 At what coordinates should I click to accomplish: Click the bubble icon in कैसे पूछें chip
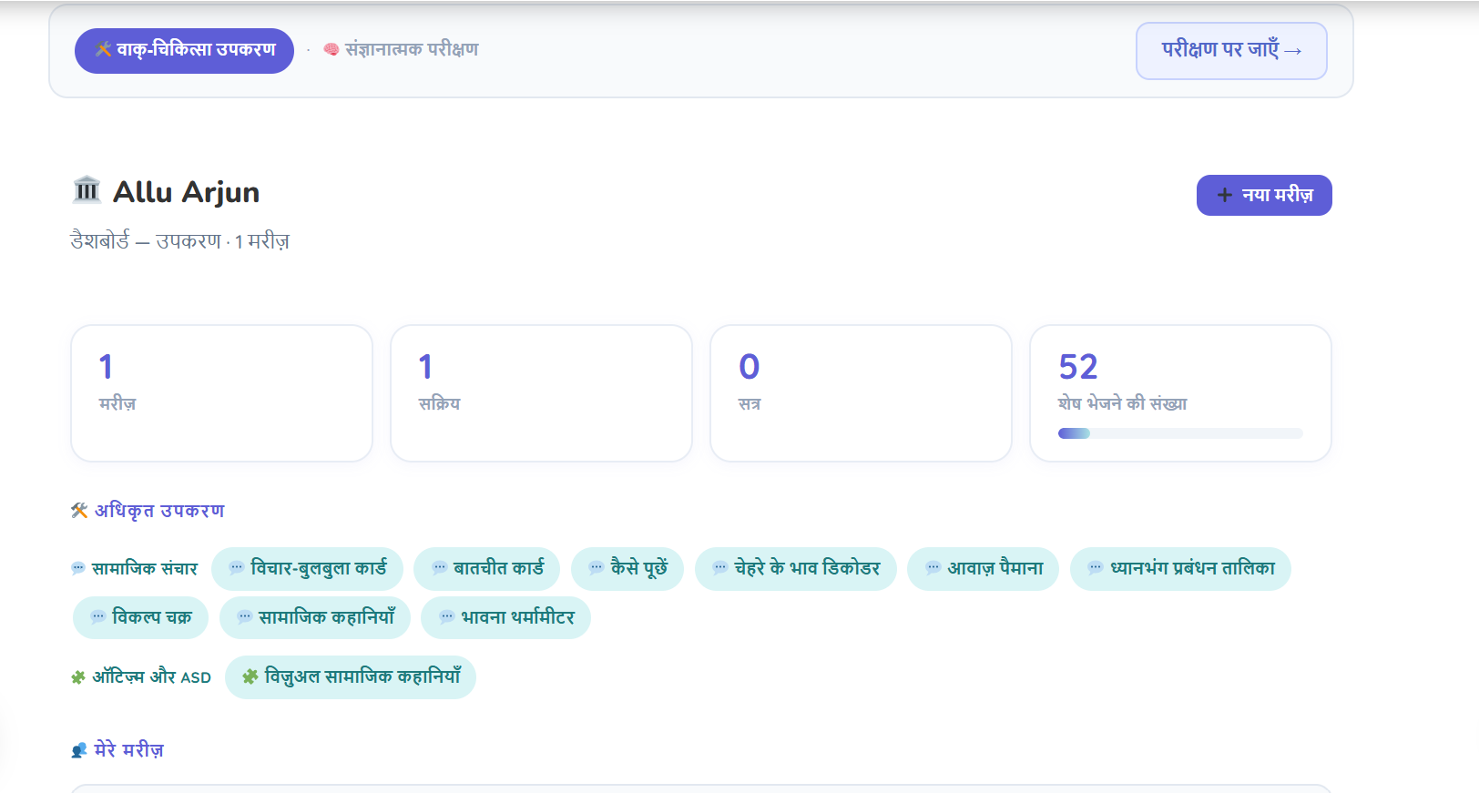[597, 568]
